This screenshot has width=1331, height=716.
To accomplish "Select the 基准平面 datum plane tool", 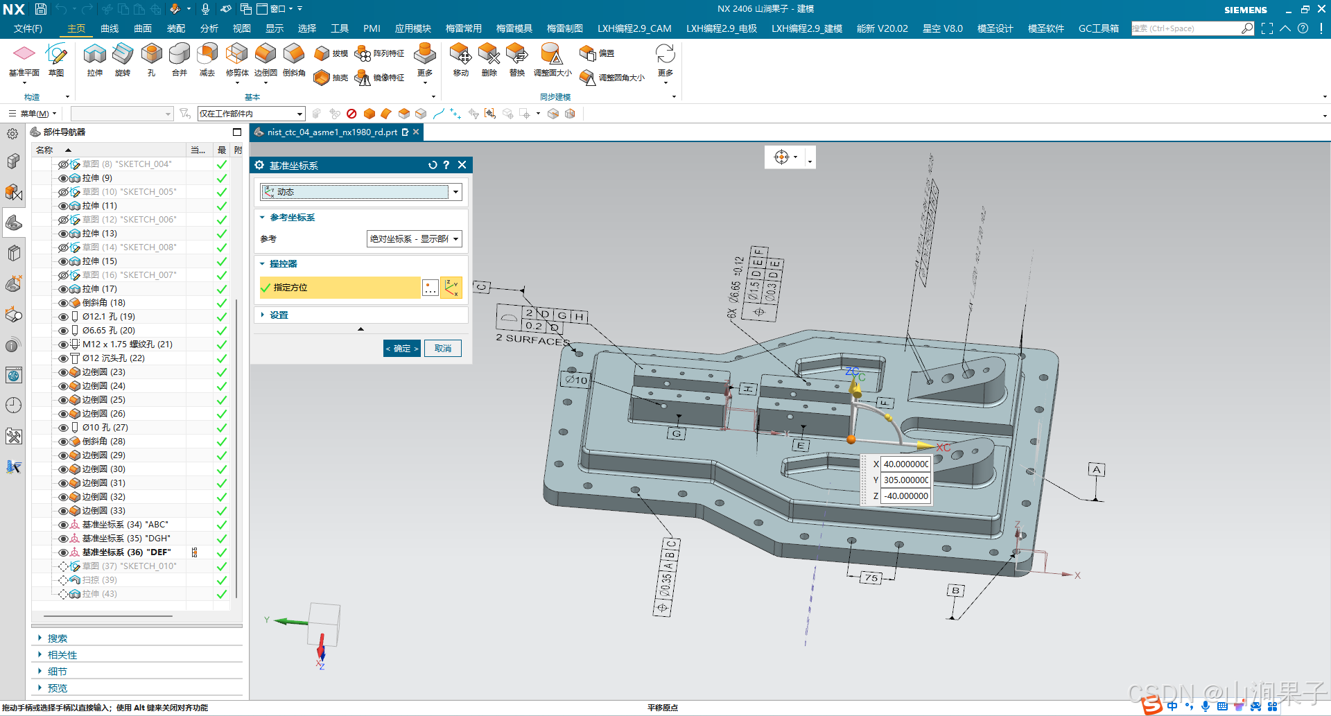I will [24, 60].
